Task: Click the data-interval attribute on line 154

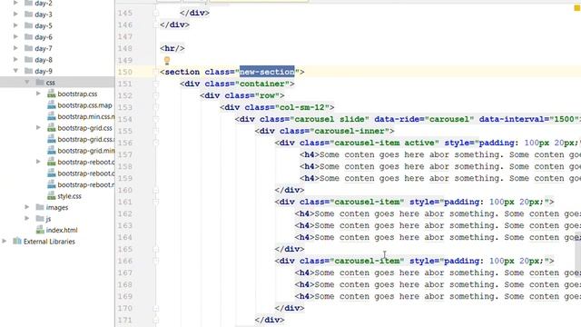Action: [x=528, y=119]
